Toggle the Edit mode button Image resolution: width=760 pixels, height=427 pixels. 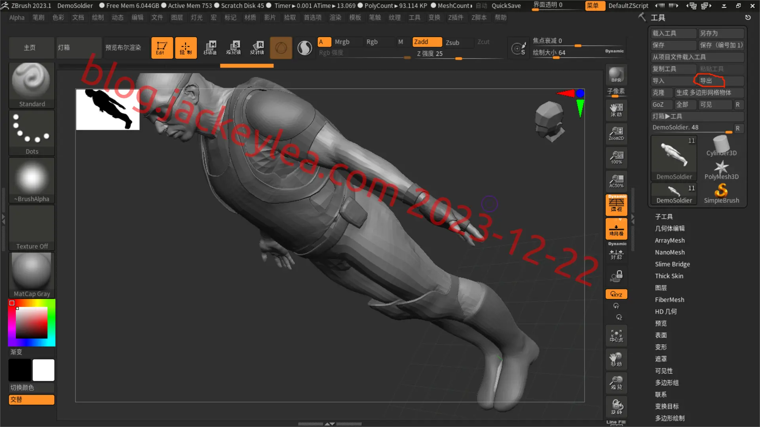click(162, 48)
